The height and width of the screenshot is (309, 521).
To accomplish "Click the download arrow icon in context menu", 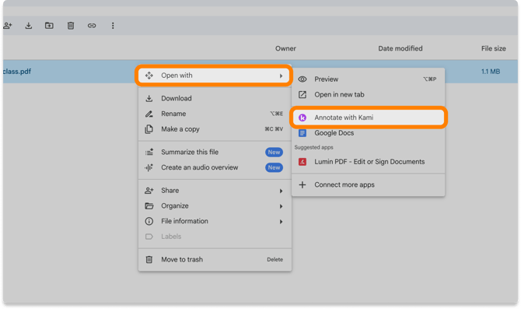I will (x=149, y=98).
